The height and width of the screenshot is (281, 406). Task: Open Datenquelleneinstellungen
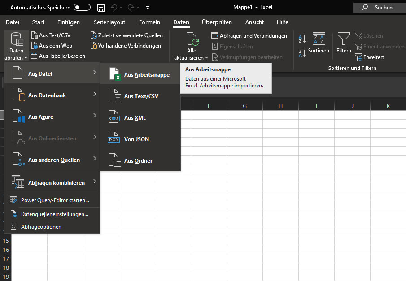[52, 214]
